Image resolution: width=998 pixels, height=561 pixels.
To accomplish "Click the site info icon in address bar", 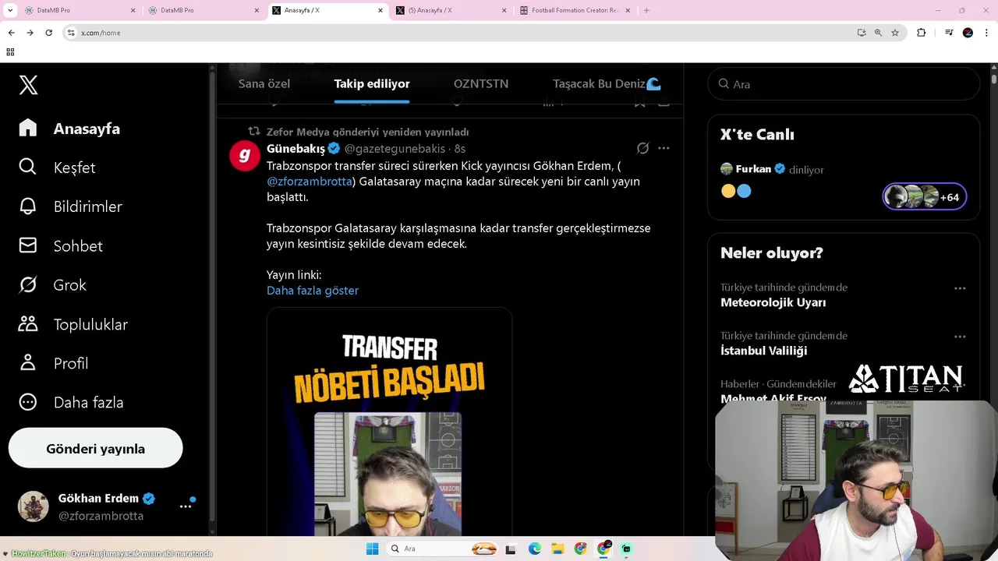I will tap(71, 33).
